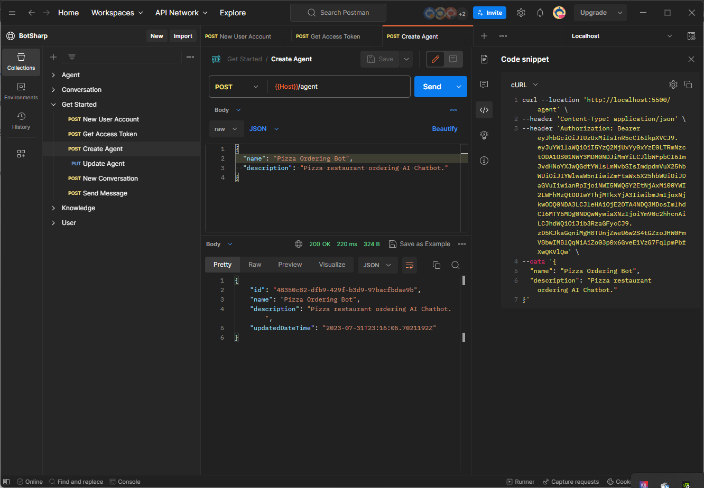Viewport: 704px width, 488px height.
Task: Select the Preview response tab
Action: (x=290, y=265)
